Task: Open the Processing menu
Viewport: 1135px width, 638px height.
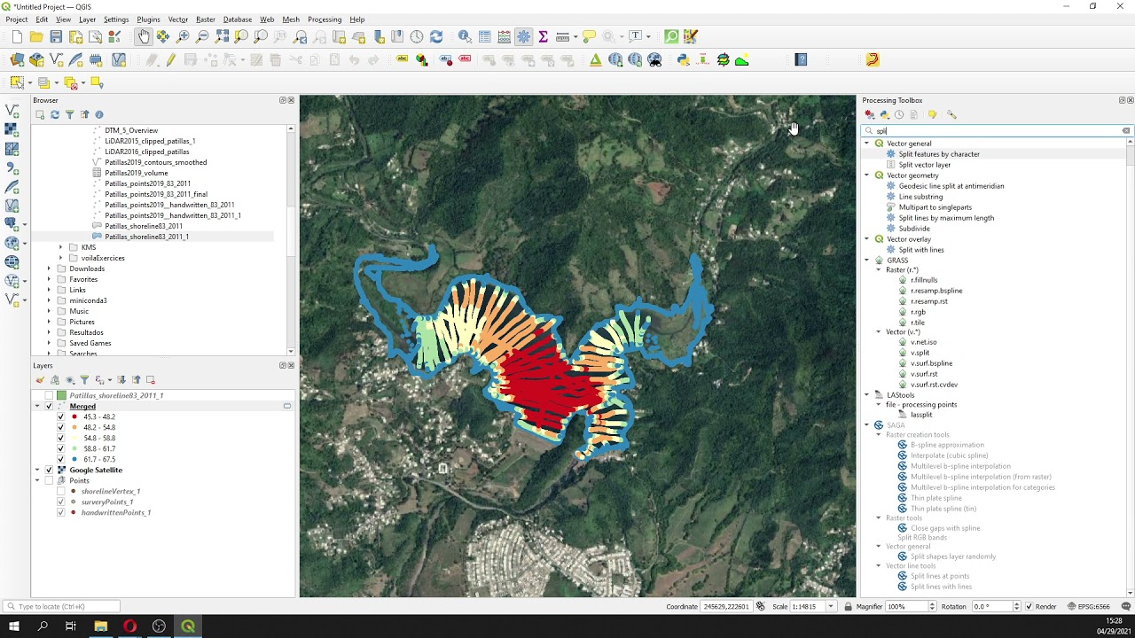Action: tap(325, 19)
